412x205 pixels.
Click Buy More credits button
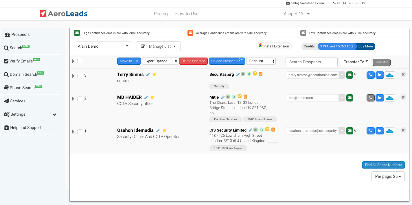tap(365, 46)
